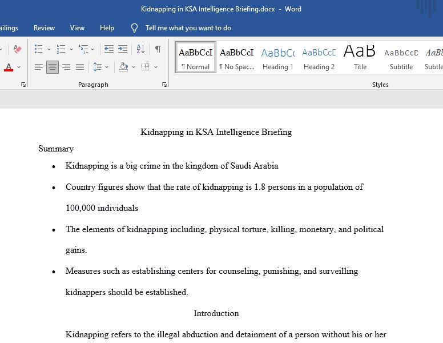Image resolution: width=443 pixels, height=343 pixels.
Task: Click the Sort A-Z icon
Action: click(140, 49)
